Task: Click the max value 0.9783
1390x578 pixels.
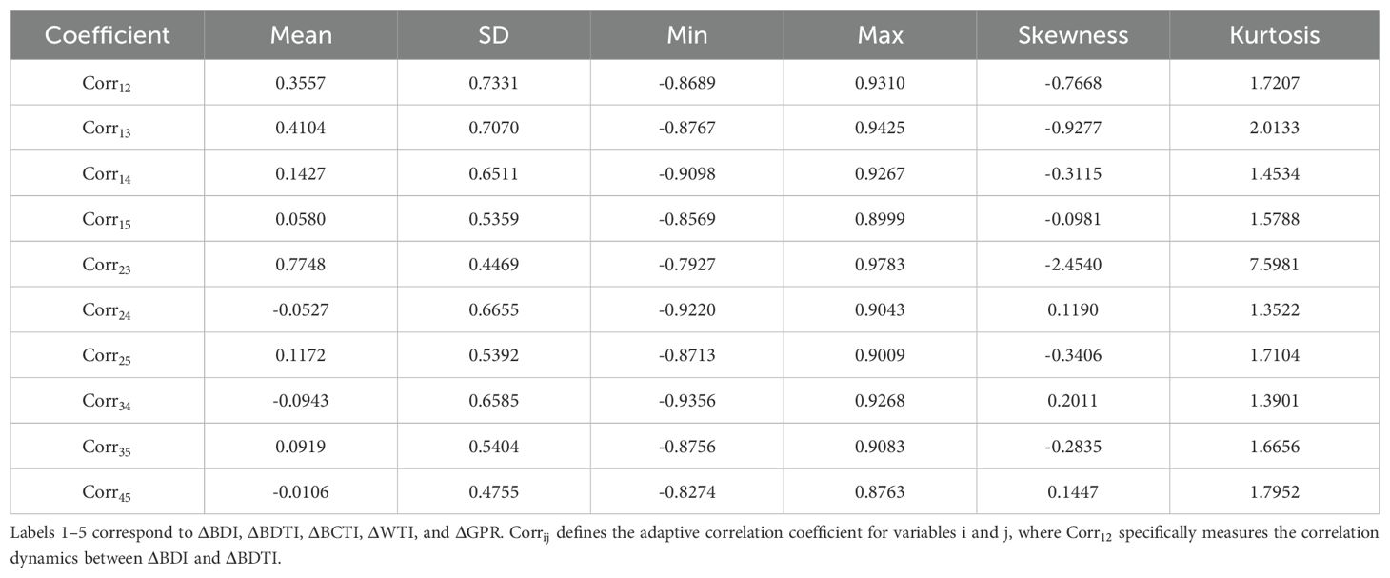Action: 880,265
